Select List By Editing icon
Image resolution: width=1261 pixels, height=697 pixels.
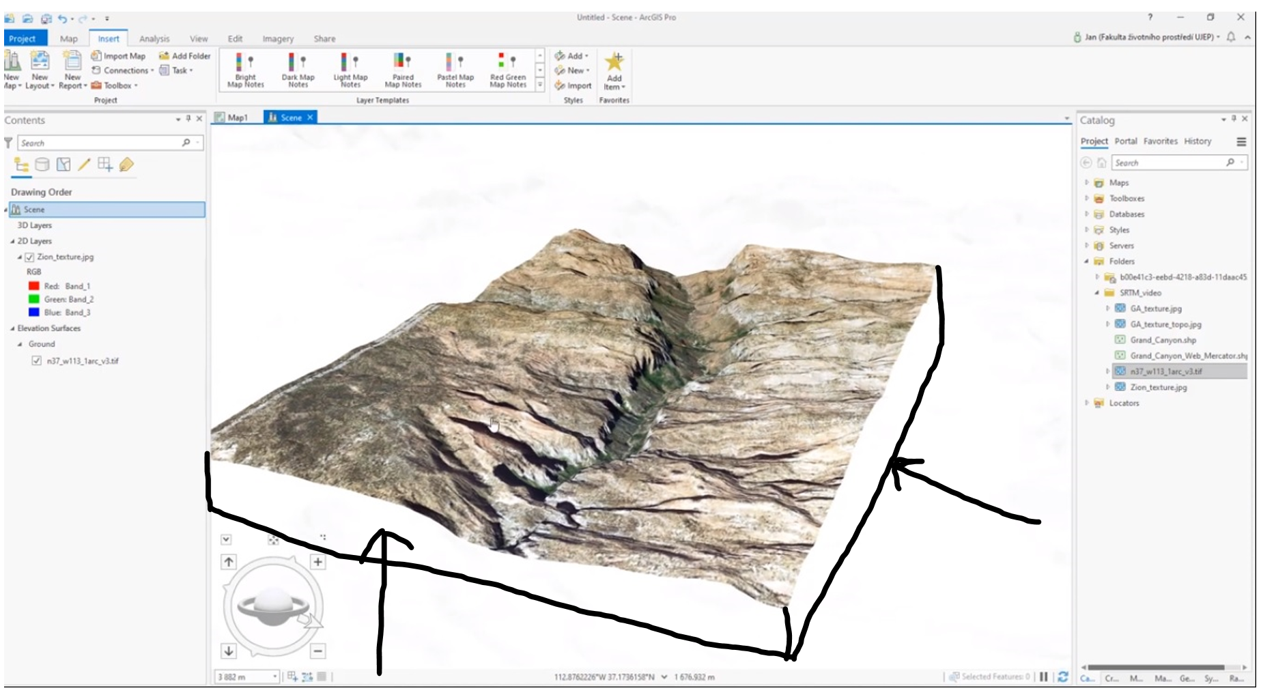(83, 164)
